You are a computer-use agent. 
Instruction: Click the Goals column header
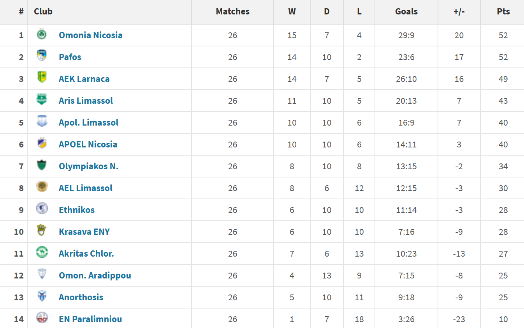(x=406, y=12)
